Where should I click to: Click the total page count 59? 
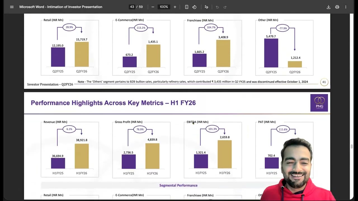click(141, 7)
